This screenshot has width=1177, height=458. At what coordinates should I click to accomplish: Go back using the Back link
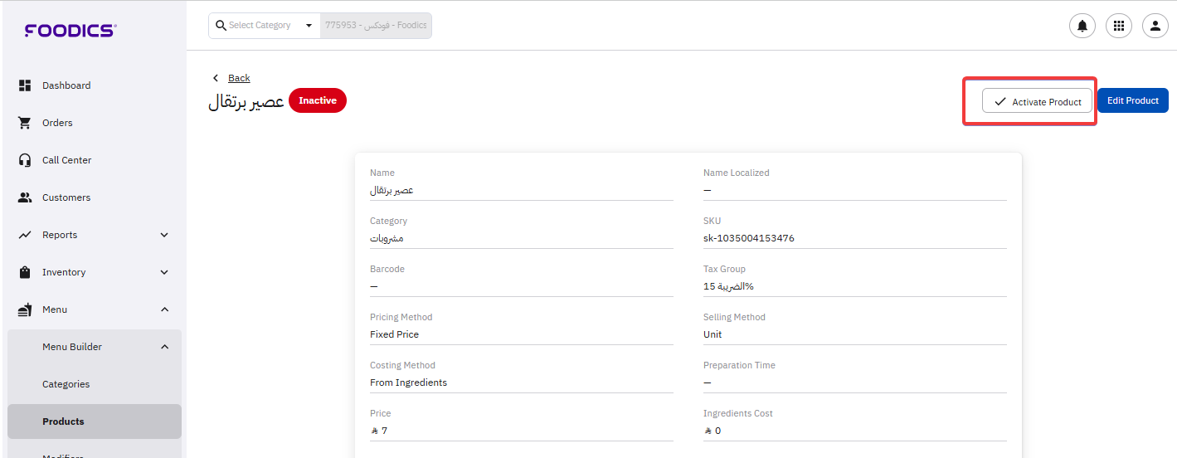pyautogui.click(x=238, y=78)
